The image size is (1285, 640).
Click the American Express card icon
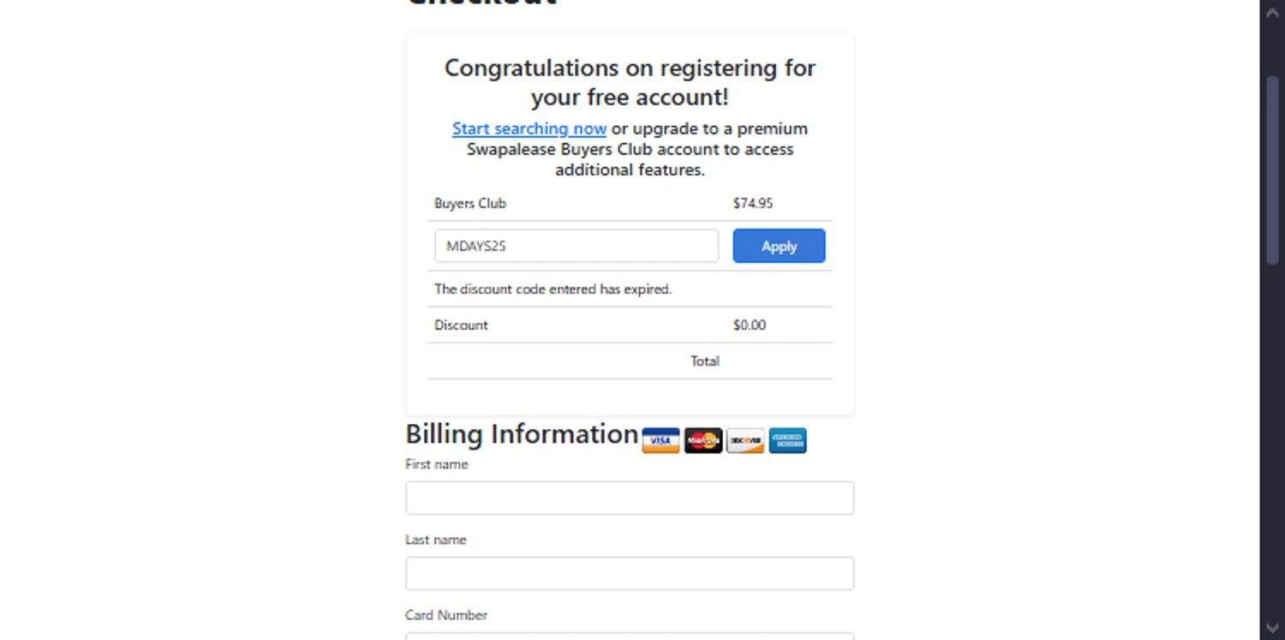tap(787, 440)
